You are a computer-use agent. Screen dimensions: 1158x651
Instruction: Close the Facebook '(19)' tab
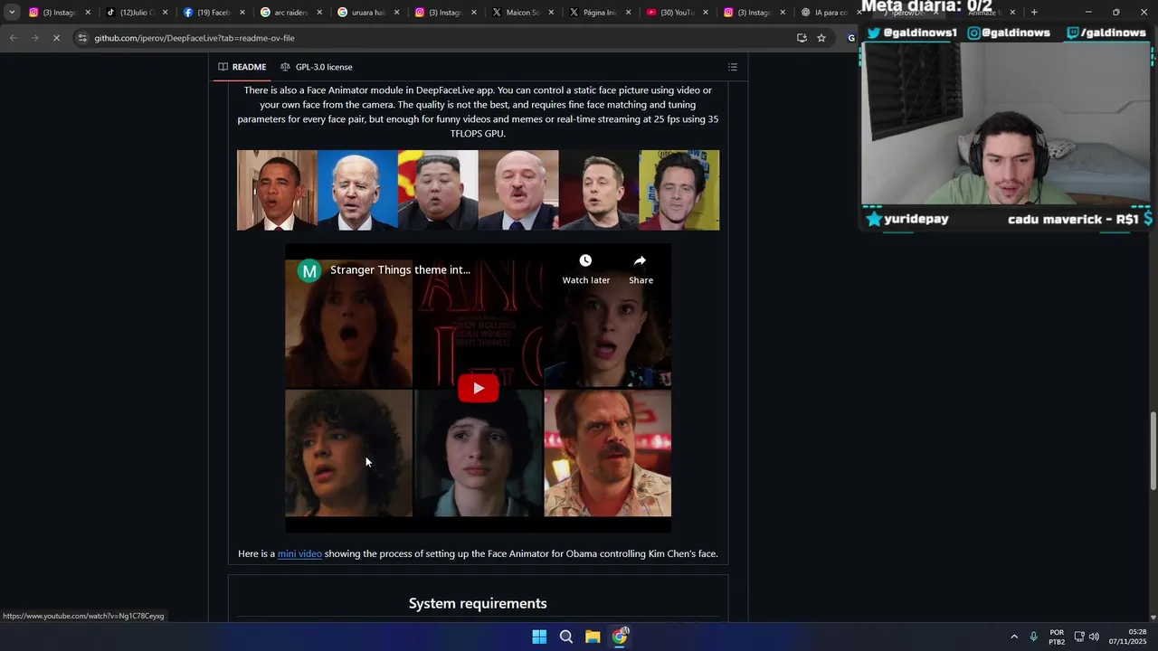(242, 13)
